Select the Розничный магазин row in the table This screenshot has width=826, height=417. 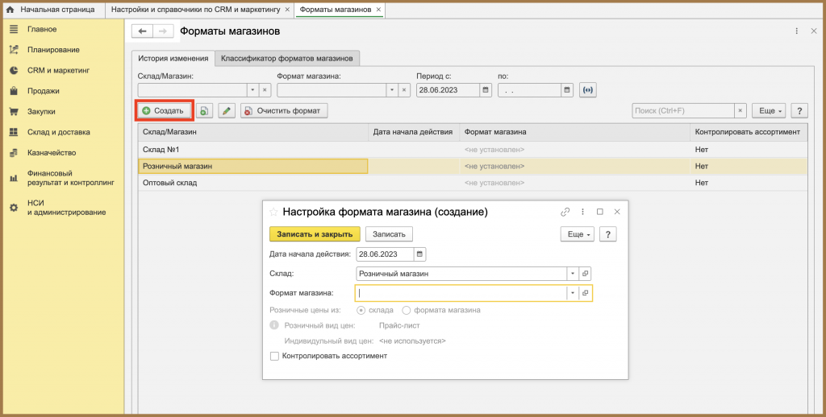click(473, 166)
